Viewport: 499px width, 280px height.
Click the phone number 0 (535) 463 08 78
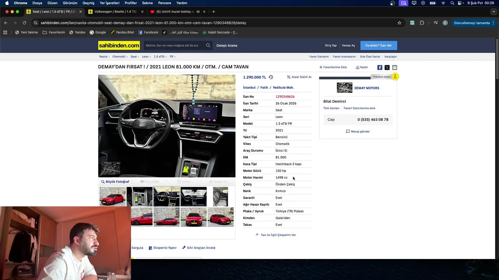[373, 119]
